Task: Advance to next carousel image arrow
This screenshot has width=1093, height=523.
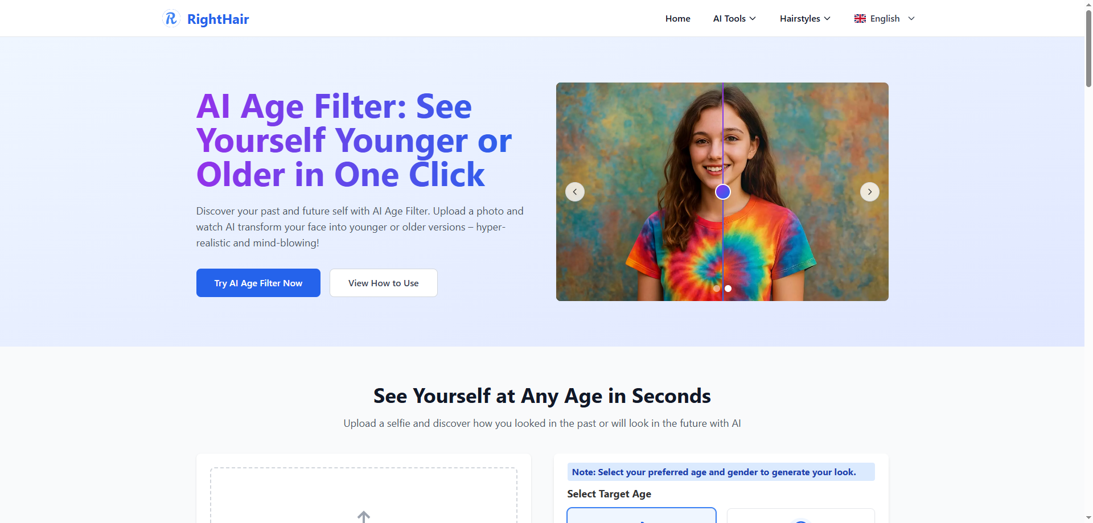Action: point(870,192)
